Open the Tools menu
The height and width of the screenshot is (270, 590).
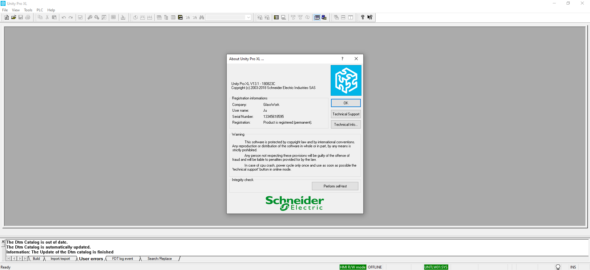coord(28,10)
